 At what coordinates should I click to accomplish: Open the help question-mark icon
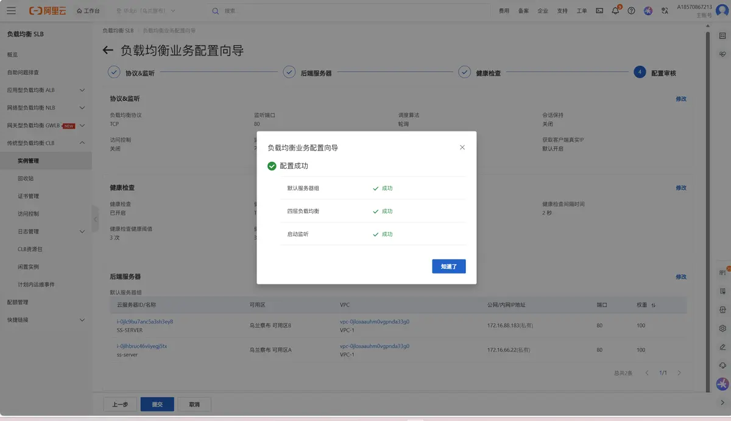point(631,11)
